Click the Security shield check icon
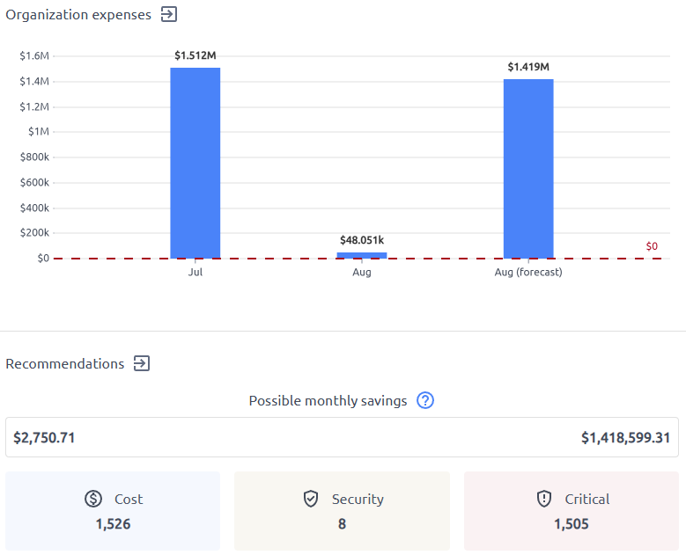 (311, 499)
